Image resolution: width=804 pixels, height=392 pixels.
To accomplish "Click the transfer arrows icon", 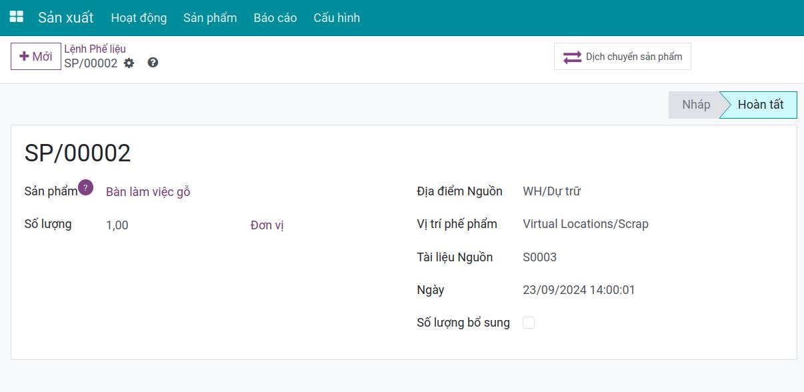I will 572,57.
